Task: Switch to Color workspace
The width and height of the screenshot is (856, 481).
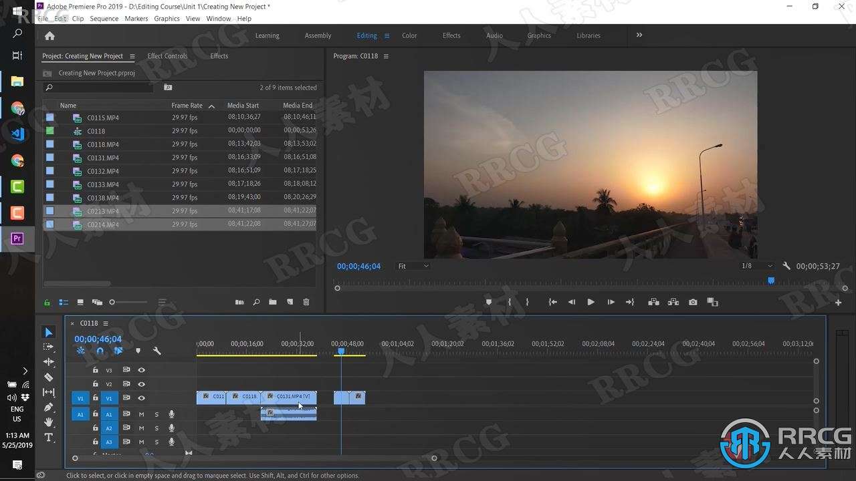Action: pyautogui.click(x=409, y=35)
